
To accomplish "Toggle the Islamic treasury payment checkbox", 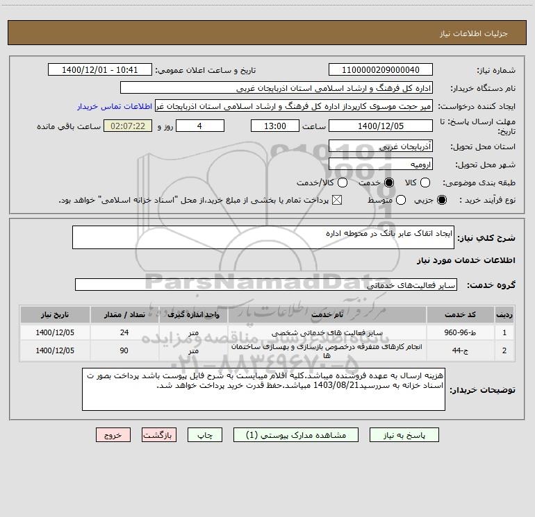I will pos(337,200).
